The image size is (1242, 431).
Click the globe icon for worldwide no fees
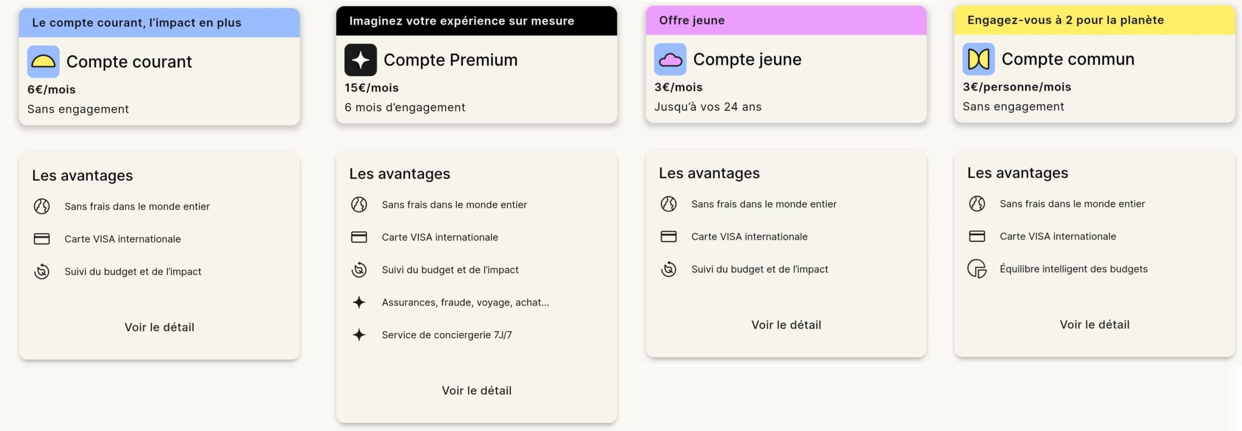pyautogui.click(x=43, y=206)
